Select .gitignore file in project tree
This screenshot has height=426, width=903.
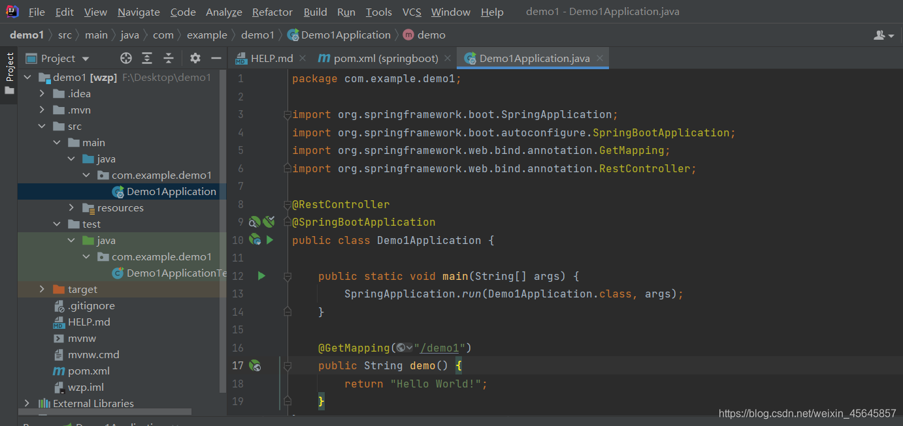coord(84,305)
